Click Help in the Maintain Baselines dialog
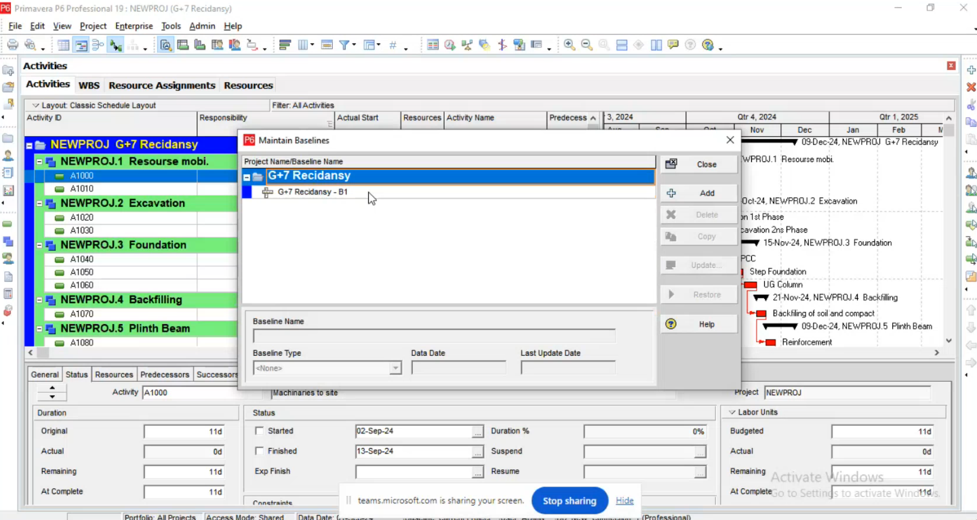Viewport: 977px width, 520px height. (x=699, y=324)
